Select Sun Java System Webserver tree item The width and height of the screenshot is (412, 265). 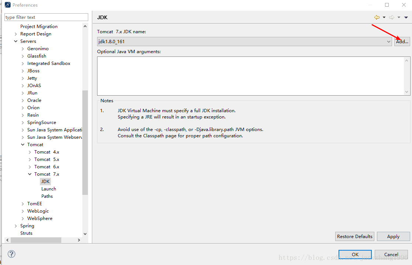coord(55,137)
